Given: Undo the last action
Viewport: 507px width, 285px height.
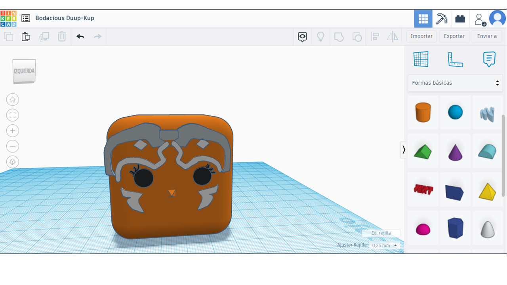Looking at the screenshot, I should point(80,37).
